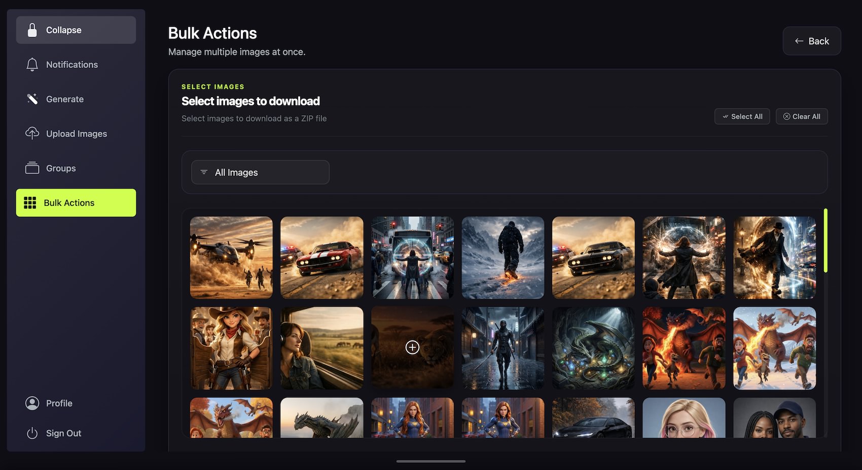Image resolution: width=862 pixels, height=470 pixels.
Task: Click the Sign Out power icon
Action: [32, 433]
